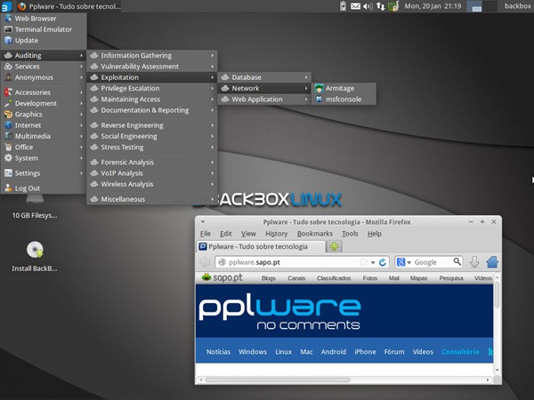Click the new tab plus icon in Firefox
This screenshot has height=400, width=534.
pos(334,246)
